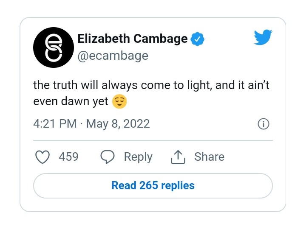Click the reply speech bubble icon
The image size is (306, 232).
[x=108, y=157]
